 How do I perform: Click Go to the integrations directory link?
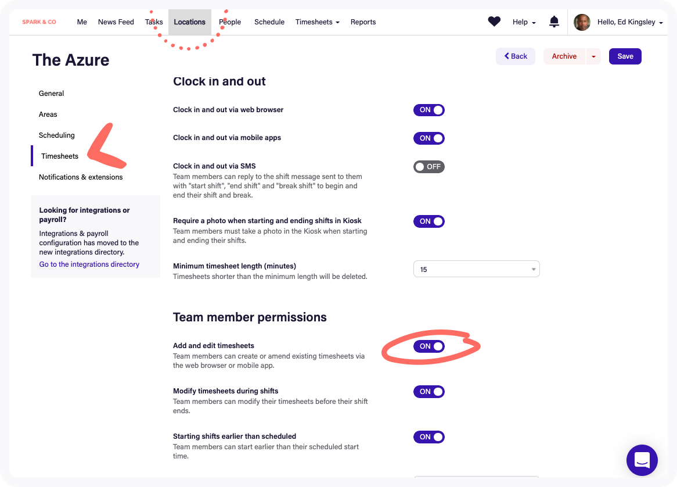(x=89, y=264)
